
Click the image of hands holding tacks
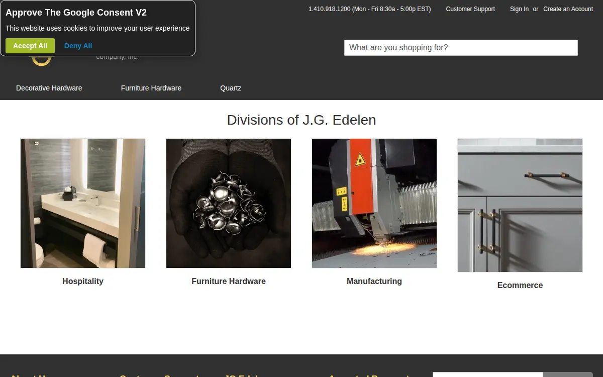[x=229, y=203]
